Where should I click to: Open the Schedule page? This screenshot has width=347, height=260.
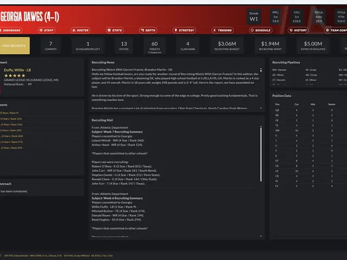(261, 30)
